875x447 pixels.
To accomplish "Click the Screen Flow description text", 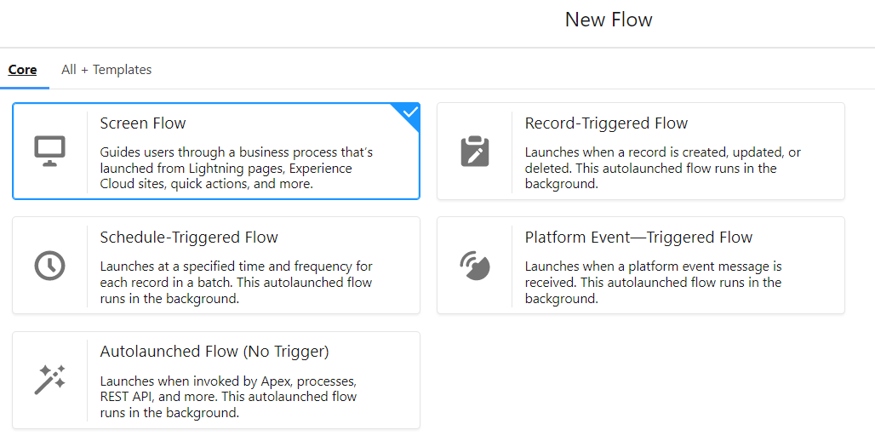I will (237, 169).
